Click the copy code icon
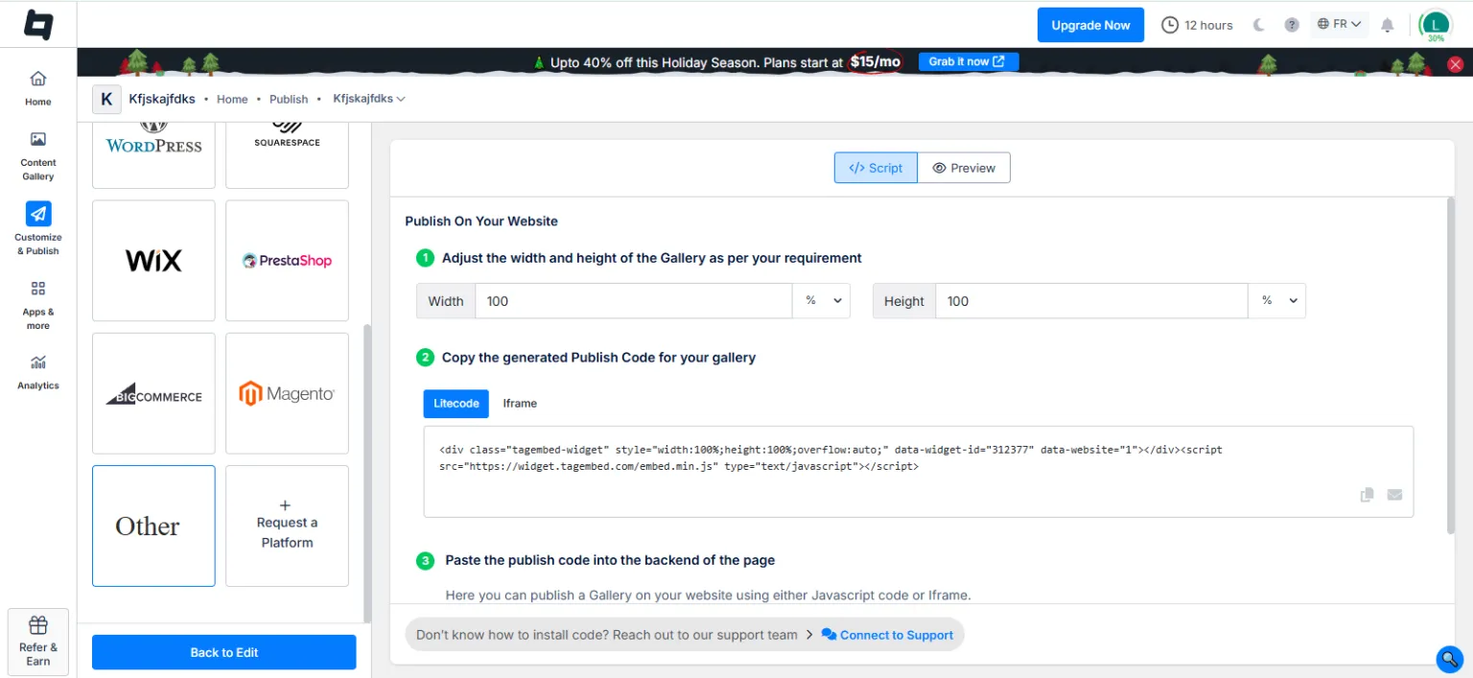The width and height of the screenshot is (1473, 678). click(1367, 495)
